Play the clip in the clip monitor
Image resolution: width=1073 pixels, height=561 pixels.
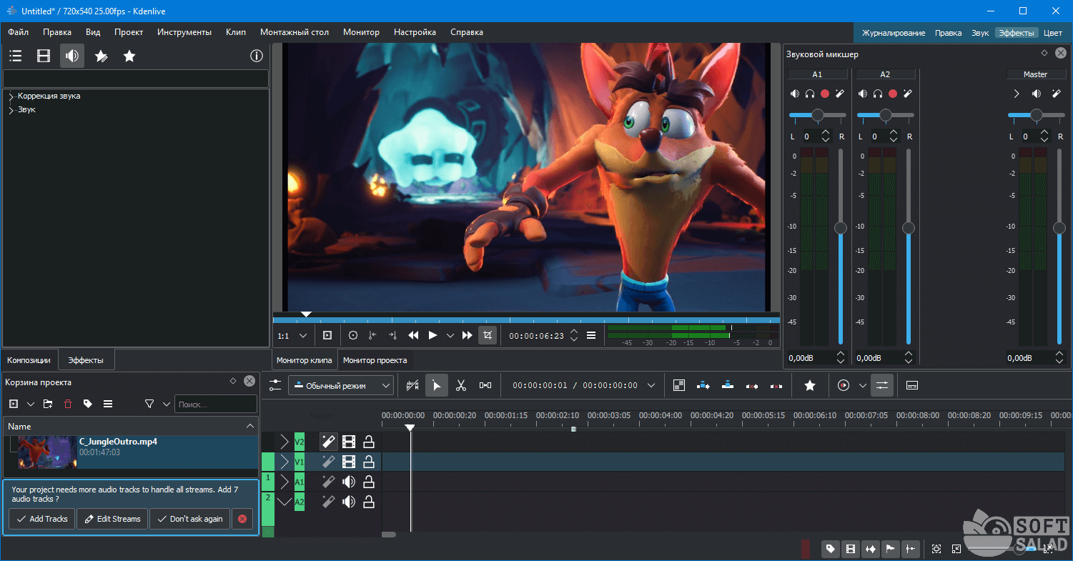432,335
